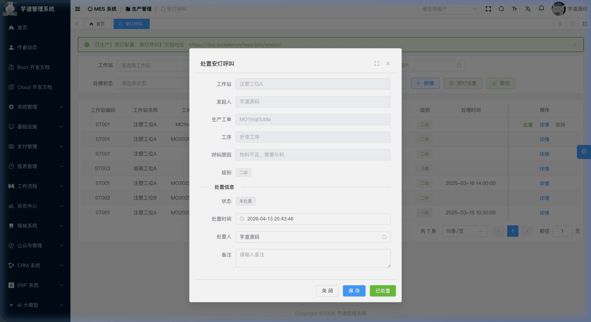Open notifications bell icon

pos(541,8)
